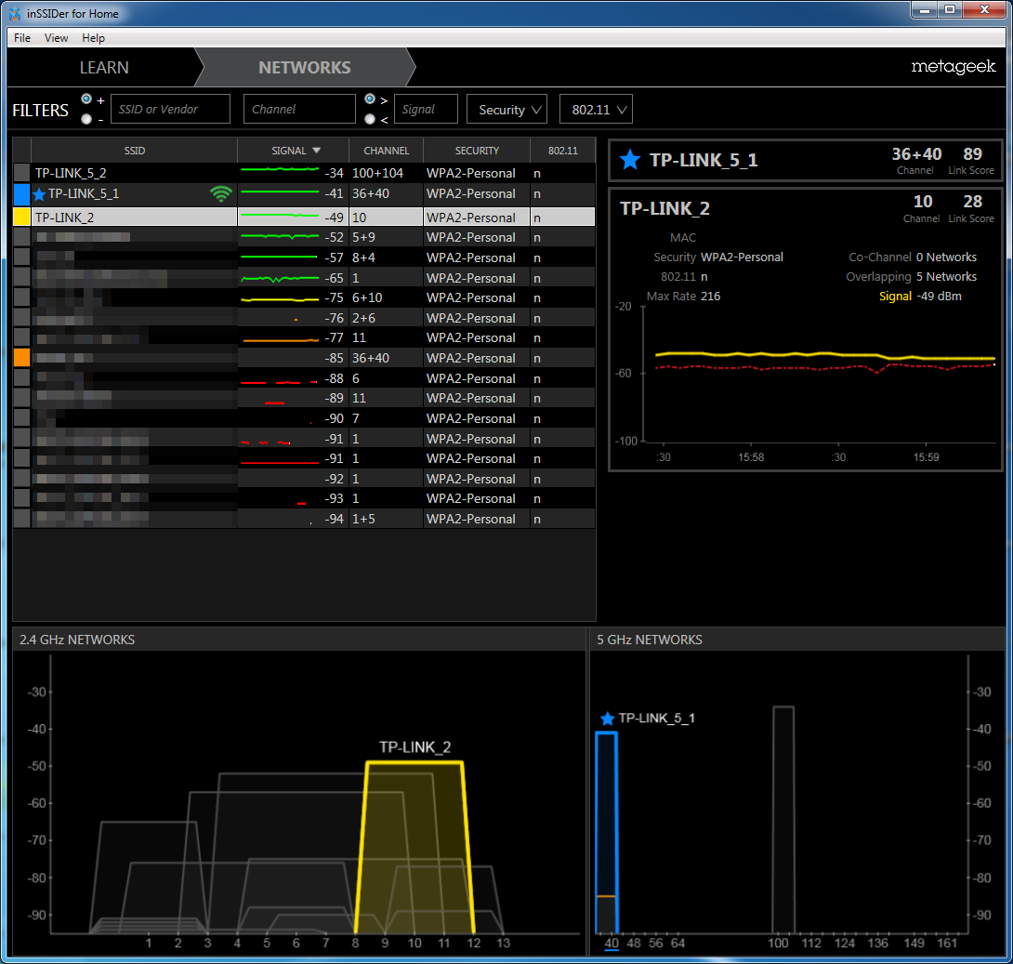Click the SSID or Vendor filter field
1013x964 pixels.
tap(171, 109)
